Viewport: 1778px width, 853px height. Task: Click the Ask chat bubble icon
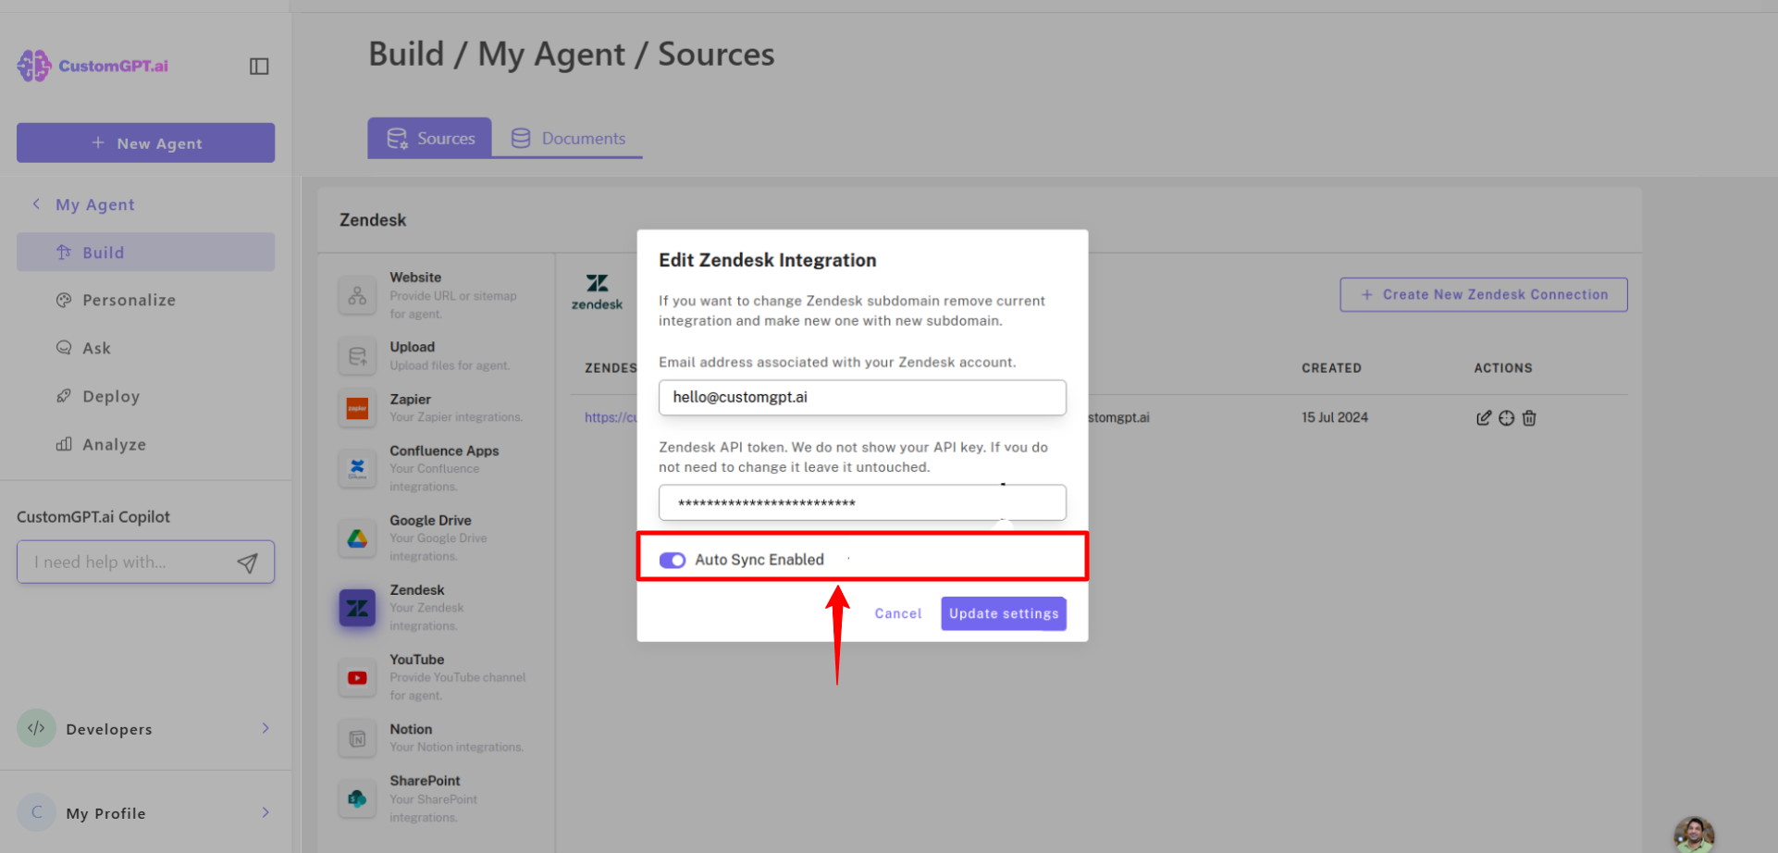pos(64,348)
